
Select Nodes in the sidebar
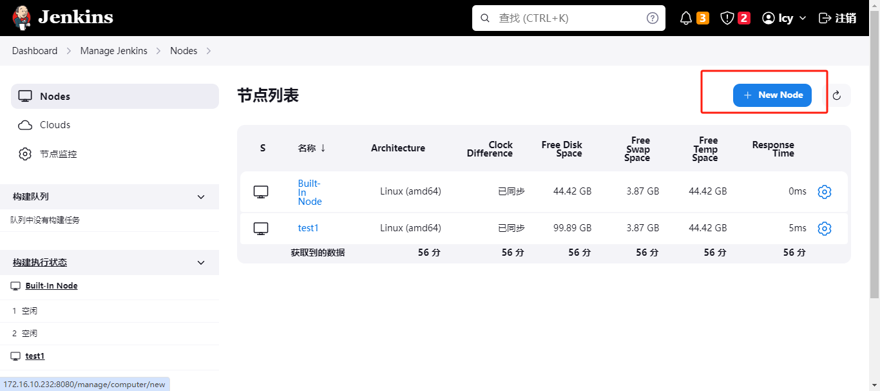click(x=55, y=96)
